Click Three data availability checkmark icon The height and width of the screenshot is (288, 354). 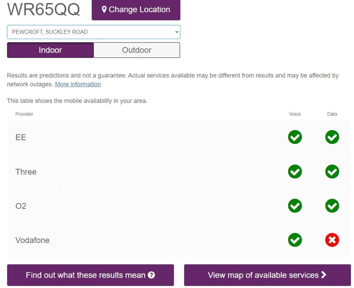[332, 171]
